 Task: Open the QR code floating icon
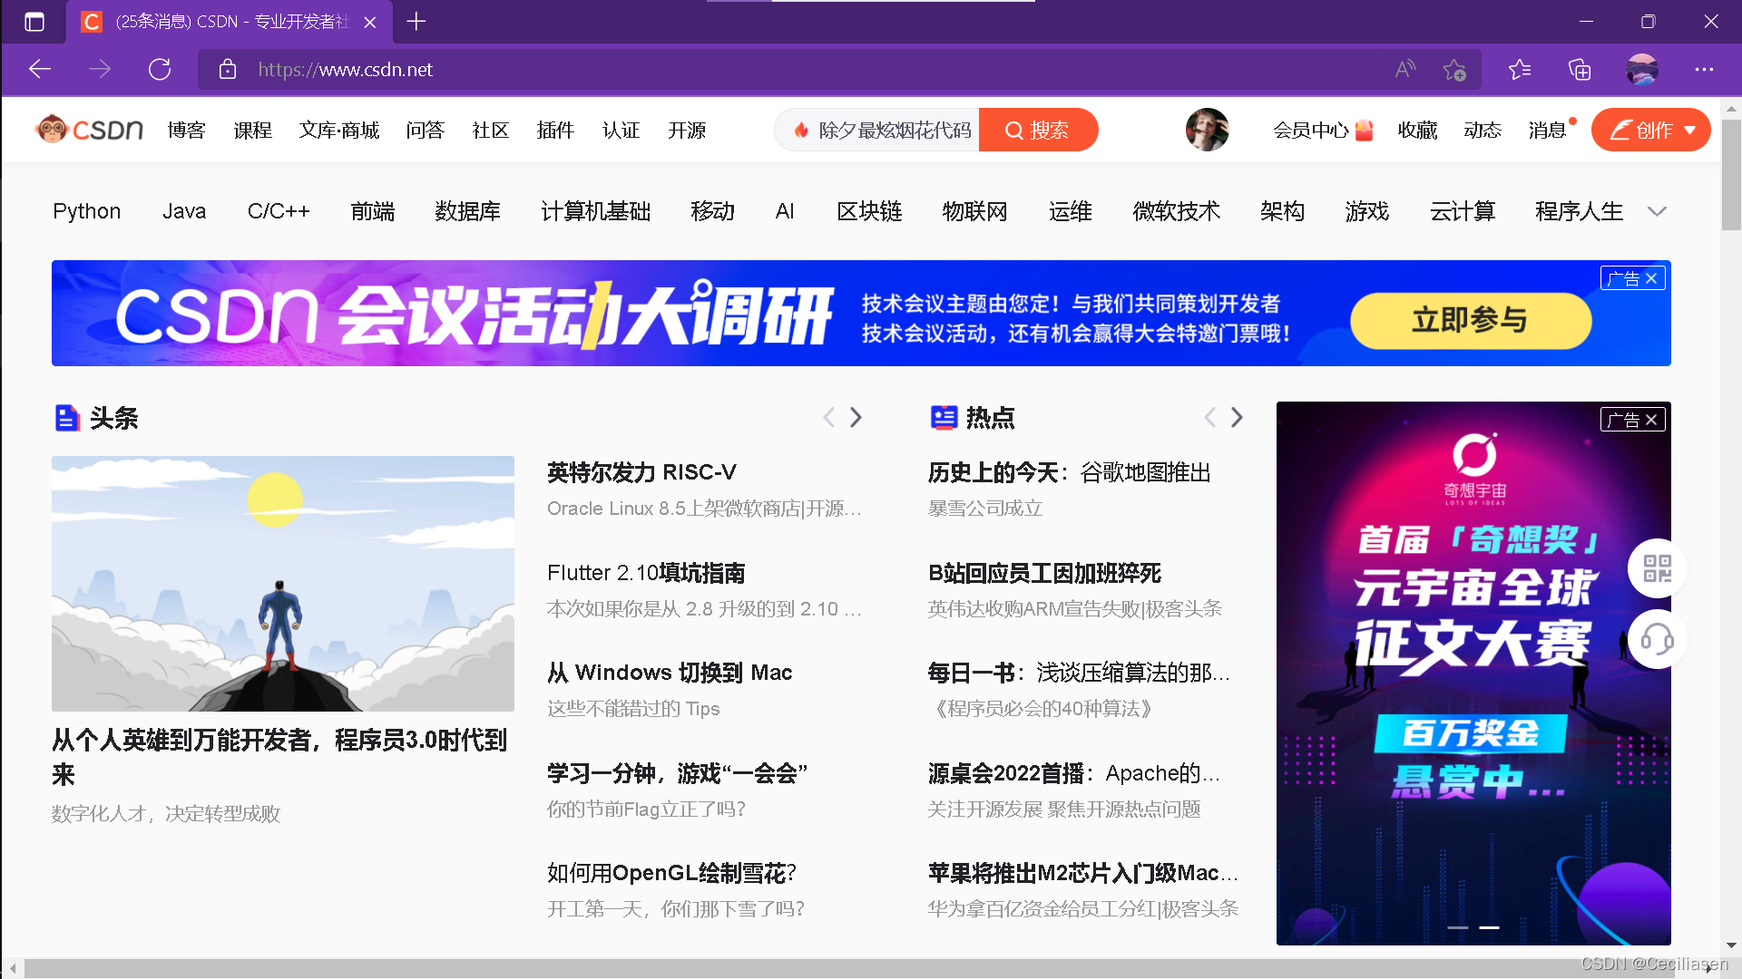(1657, 568)
